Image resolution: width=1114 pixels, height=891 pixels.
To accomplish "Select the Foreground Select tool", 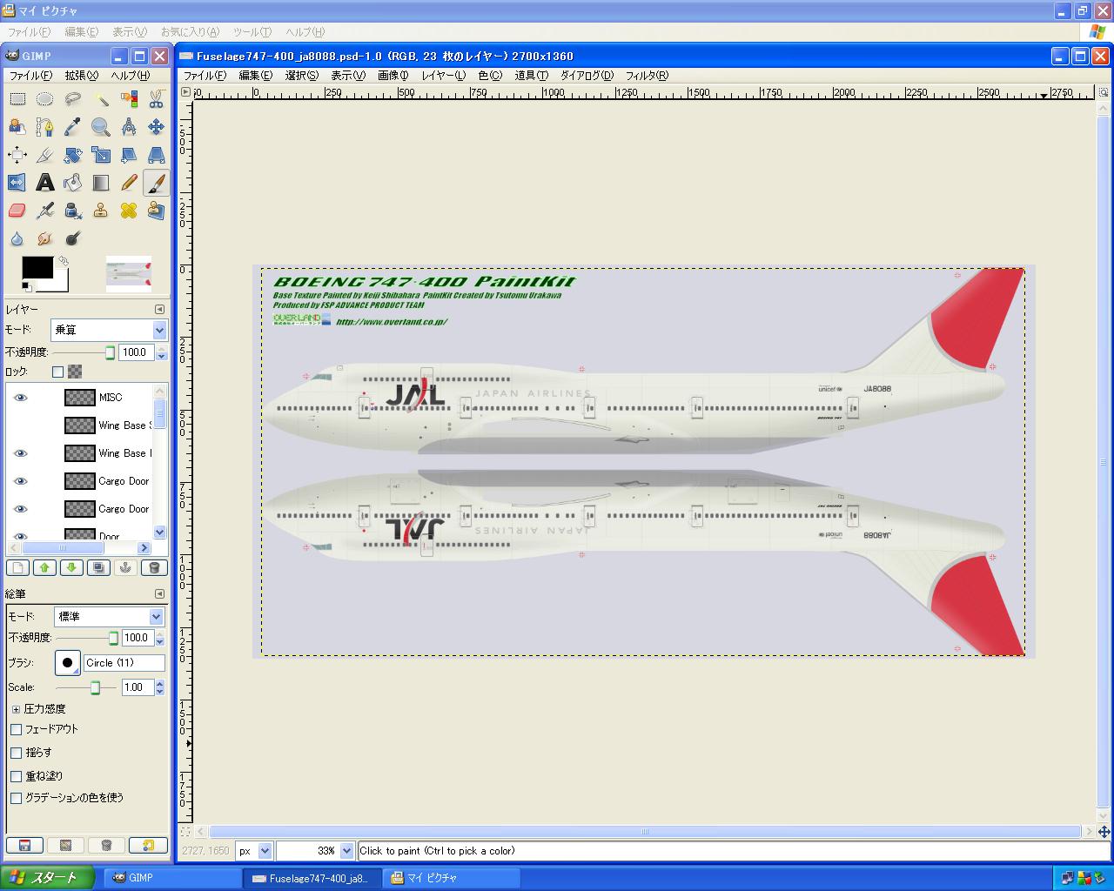I will coord(17,127).
